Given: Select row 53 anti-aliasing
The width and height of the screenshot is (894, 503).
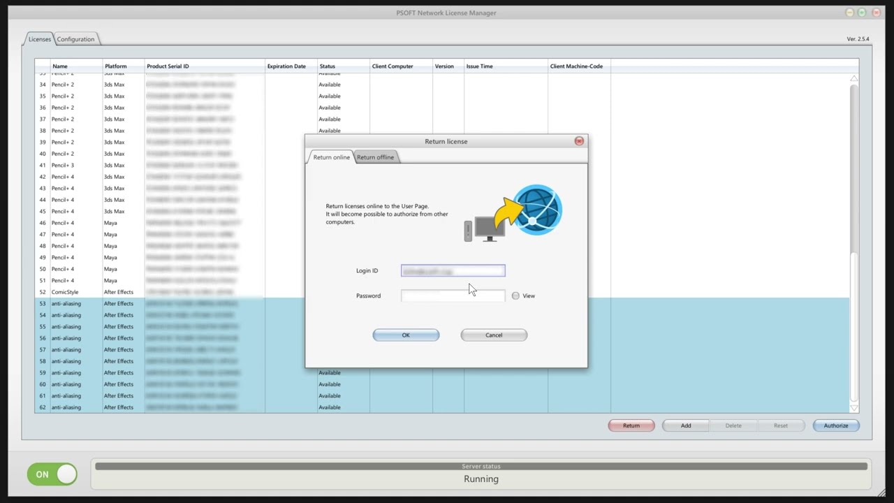Looking at the screenshot, I should coord(441,304).
